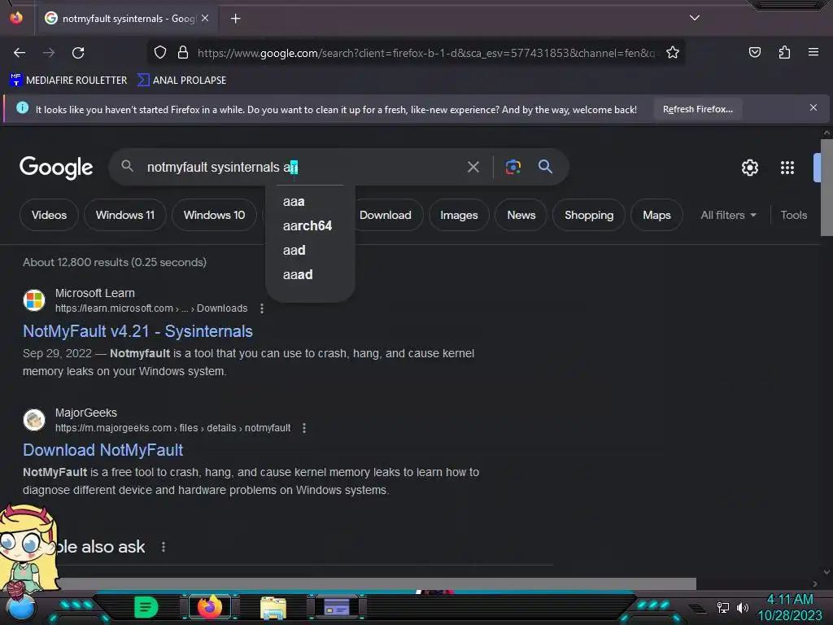Open the volume speaker tray icon
The height and width of the screenshot is (625, 833).
tap(742, 607)
